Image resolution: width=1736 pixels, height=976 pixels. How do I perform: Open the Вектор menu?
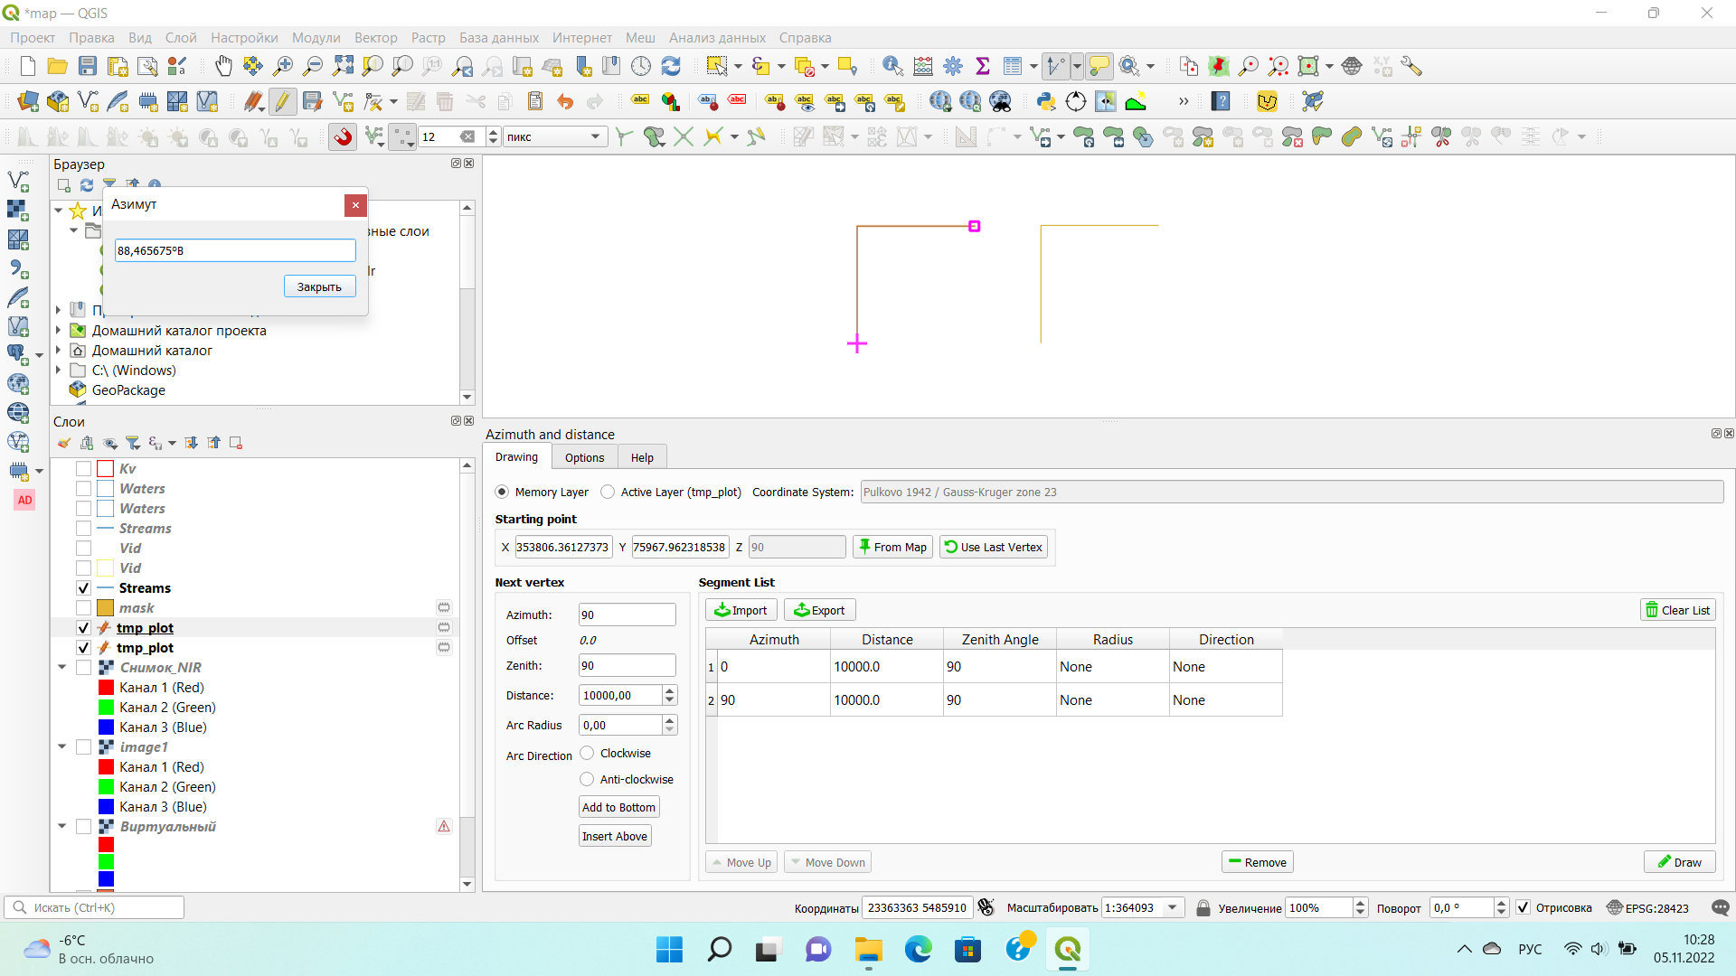tap(375, 38)
